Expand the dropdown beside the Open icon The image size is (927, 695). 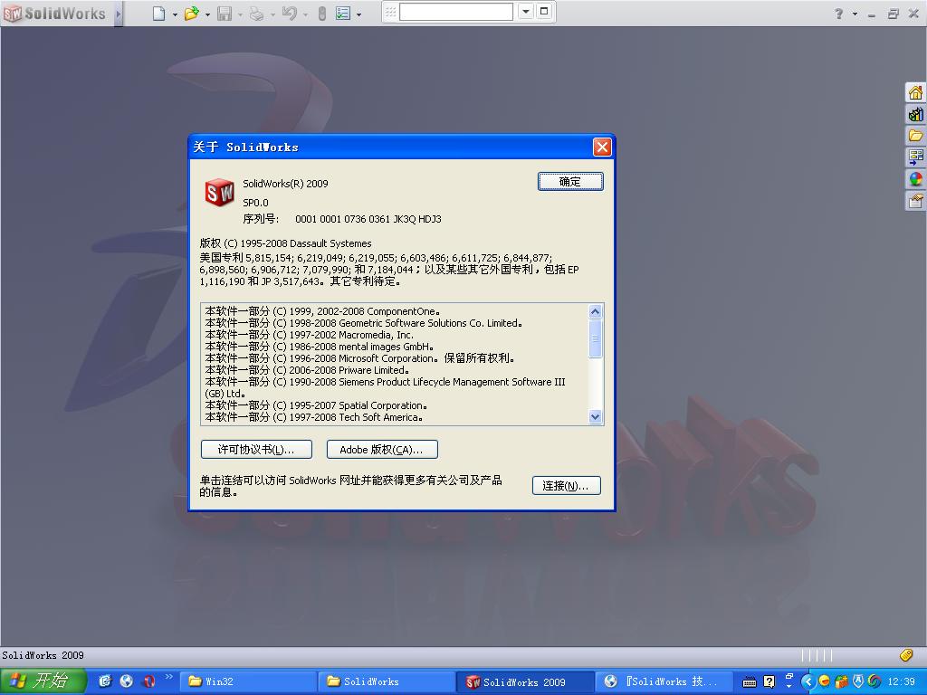coord(207,14)
